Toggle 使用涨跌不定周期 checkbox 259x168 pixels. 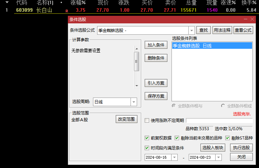pos(147,120)
